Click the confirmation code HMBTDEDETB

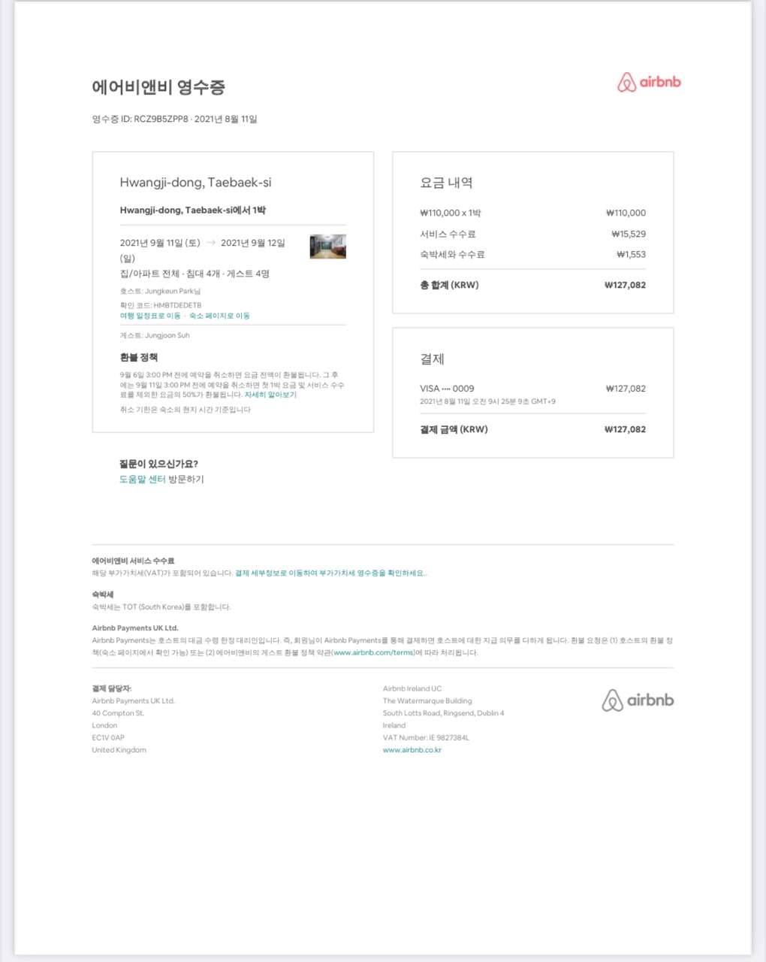click(x=177, y=305)
